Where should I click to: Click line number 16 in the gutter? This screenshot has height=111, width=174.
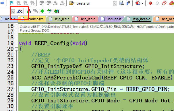[x=10, y=26]
